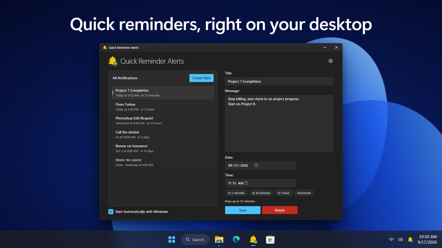Click the Date field showing 09/17/2026
Viewport: 442px width, 248px height.
tap(260, 165)
